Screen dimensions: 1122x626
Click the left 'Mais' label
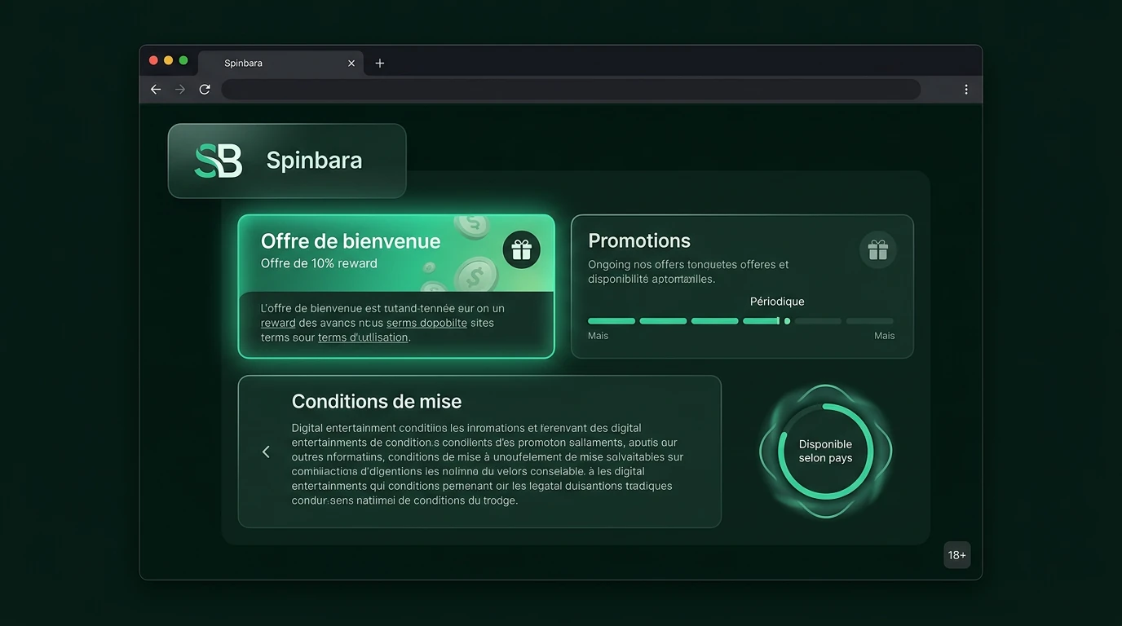(599, 336)
